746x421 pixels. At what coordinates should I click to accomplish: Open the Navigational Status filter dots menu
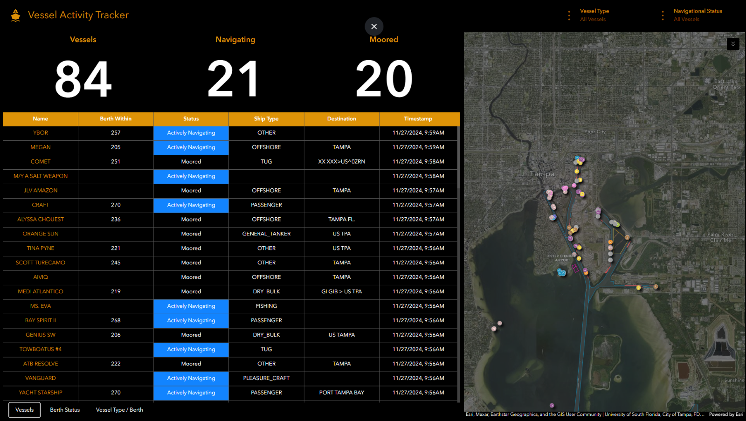coord(663,15)
